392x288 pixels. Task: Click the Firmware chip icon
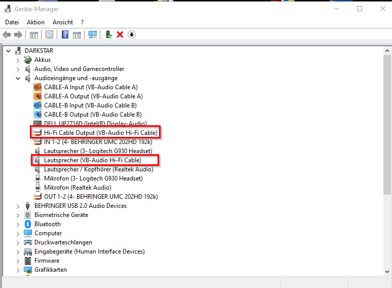28,261
